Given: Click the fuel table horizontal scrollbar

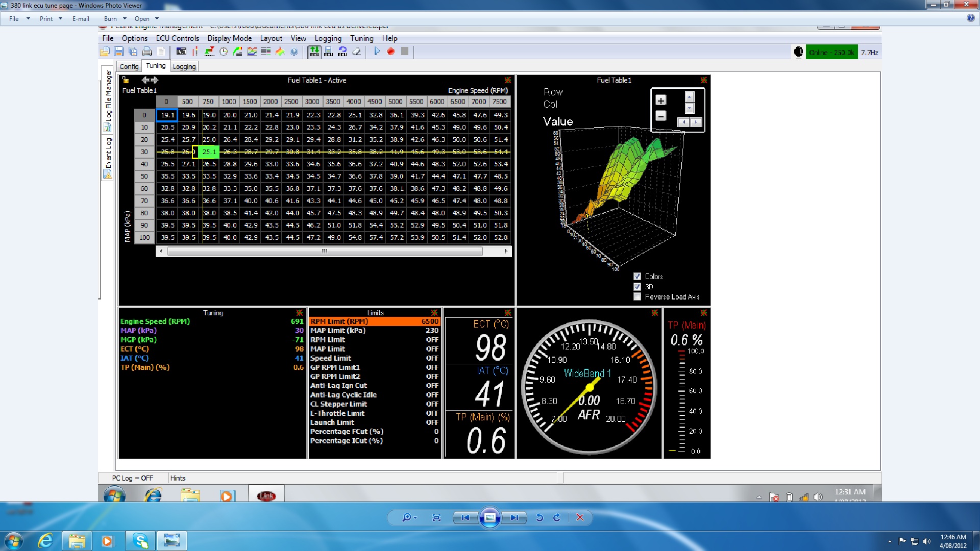Looking at the screenshot, I should click(325, 251).
